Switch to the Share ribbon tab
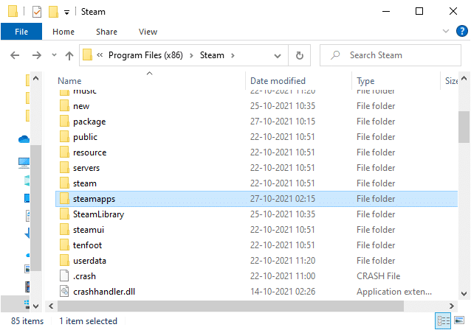The width and height of the screenshot is (471, 330). coord(106,32)
